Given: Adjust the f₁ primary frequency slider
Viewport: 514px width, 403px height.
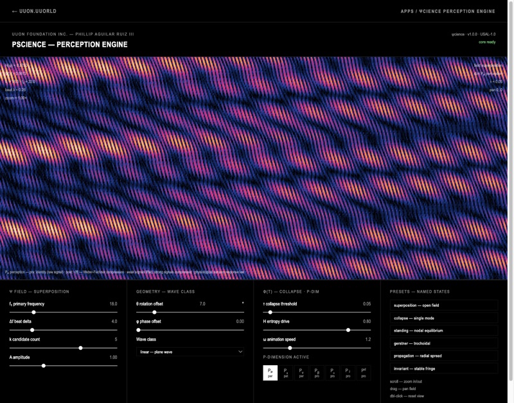Looking at the screenshot, I should [x=63, y=313].
